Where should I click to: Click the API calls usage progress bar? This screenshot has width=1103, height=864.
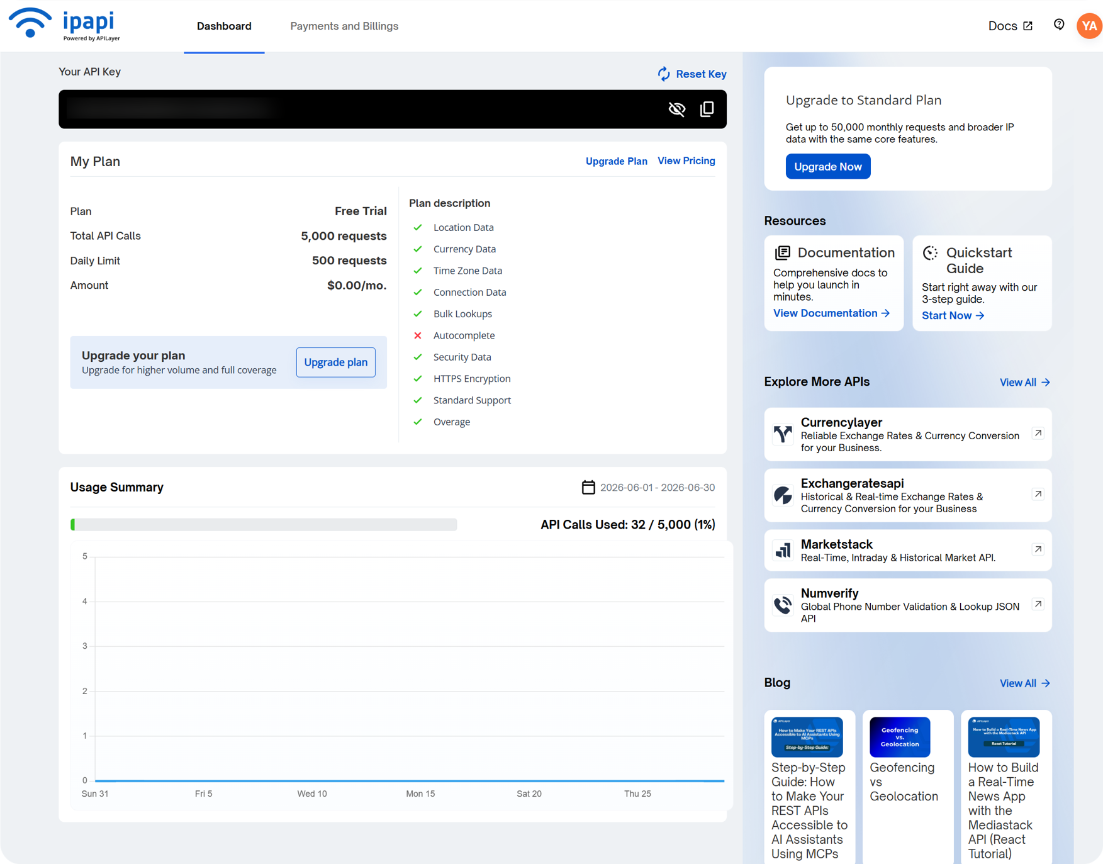coord(264,524)
